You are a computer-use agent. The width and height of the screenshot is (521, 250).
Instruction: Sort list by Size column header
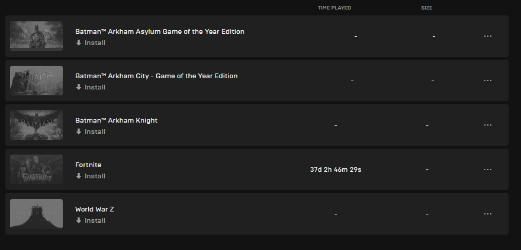427,8
